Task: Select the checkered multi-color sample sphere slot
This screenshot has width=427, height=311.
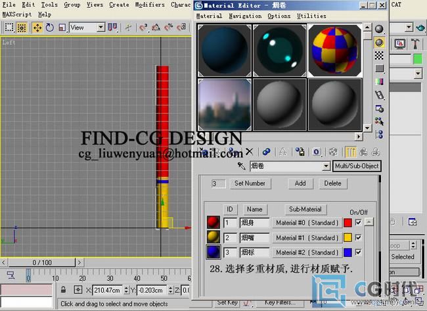Action: pos(334,51)
